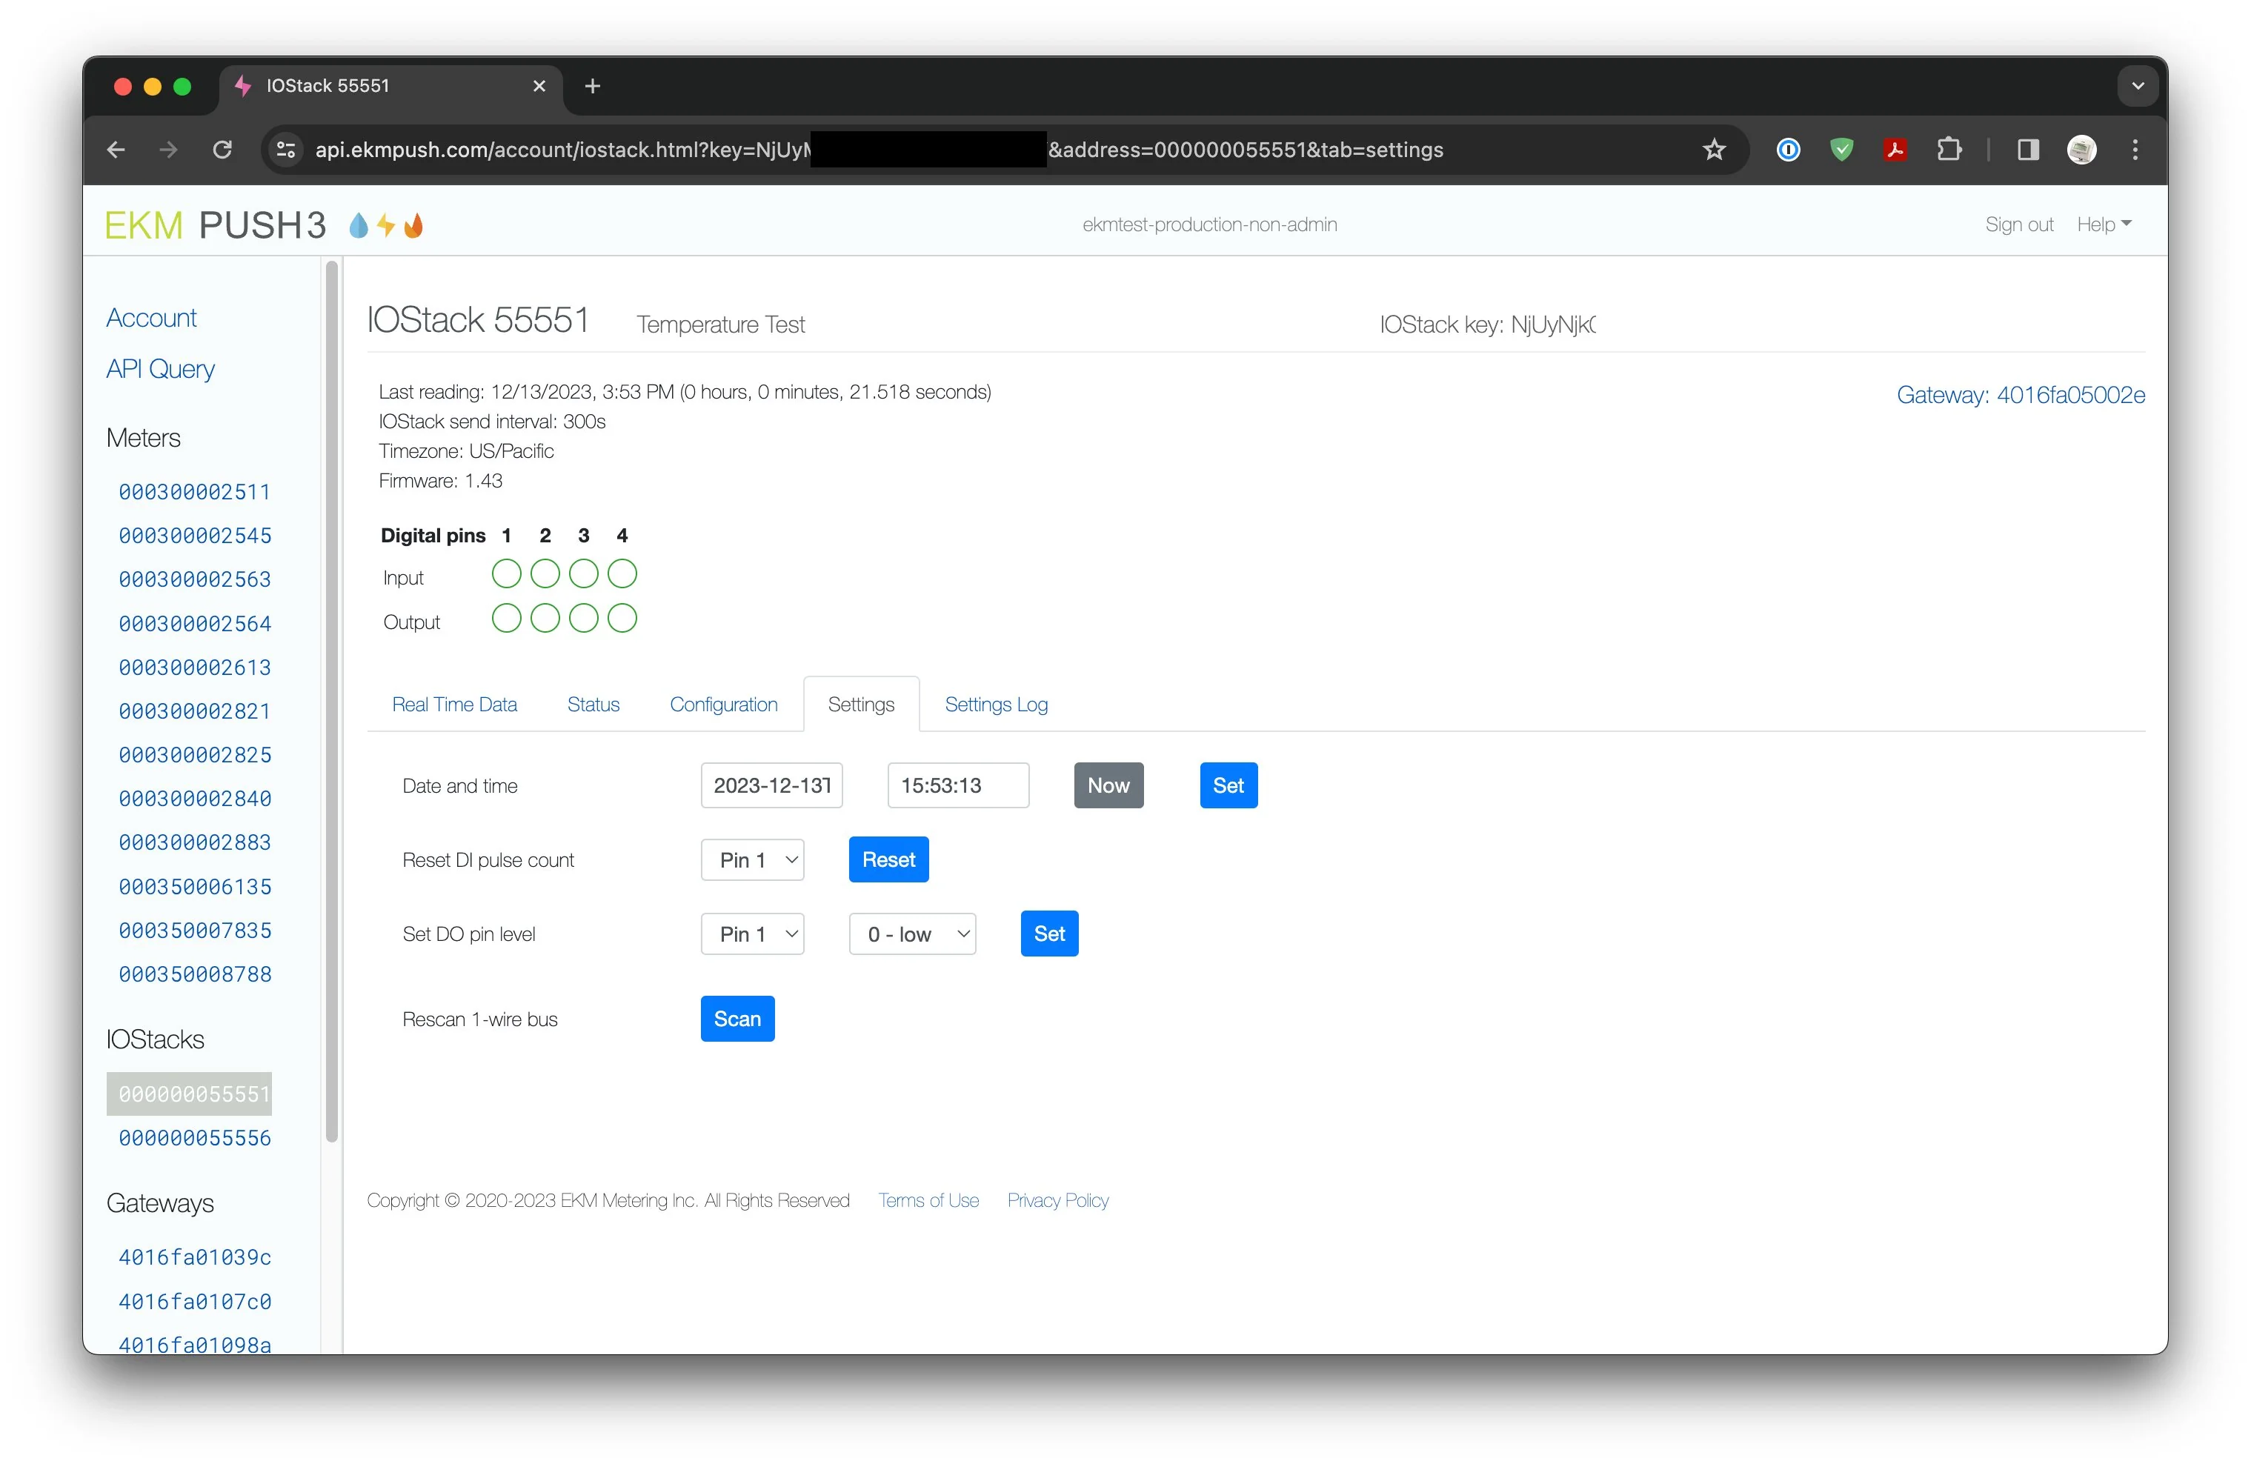The height and width of the screenshot is (1464, 2251).
Task: Click the bookmark star icon in address bar
Action: pyautogui.click(x=1714, y=150)
